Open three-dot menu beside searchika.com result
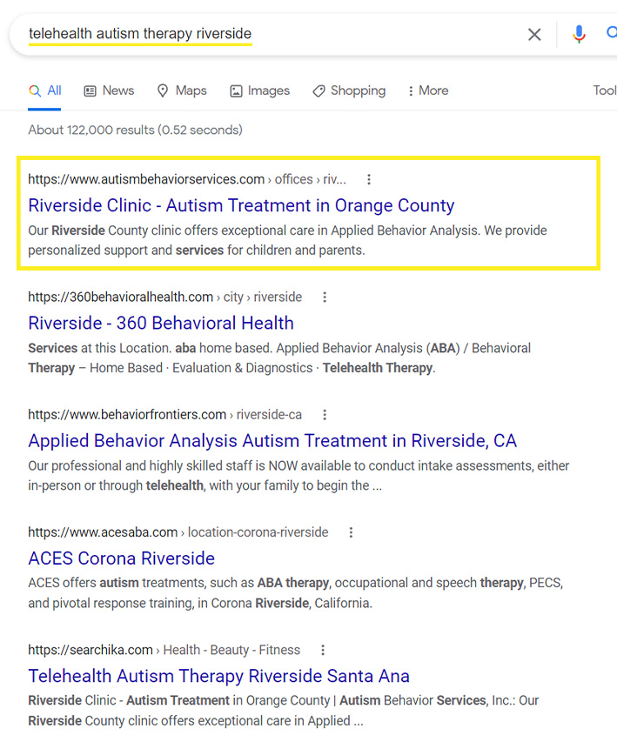This screenshot has width=617, height=742. (x=323, y=650)
